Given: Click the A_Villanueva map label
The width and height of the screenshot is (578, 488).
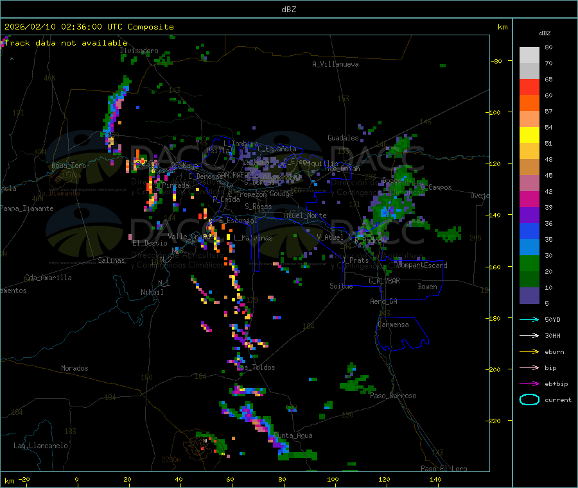Looking at the screenshot, I should point(335,64).
